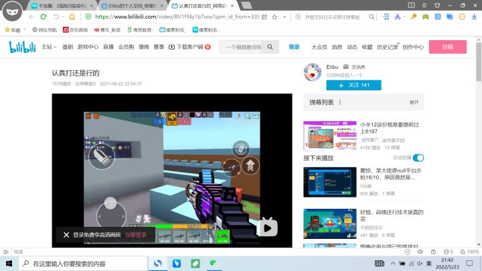Click the bilibili logo
Viewport: 482px width, 271px height.
pos(23,47)
